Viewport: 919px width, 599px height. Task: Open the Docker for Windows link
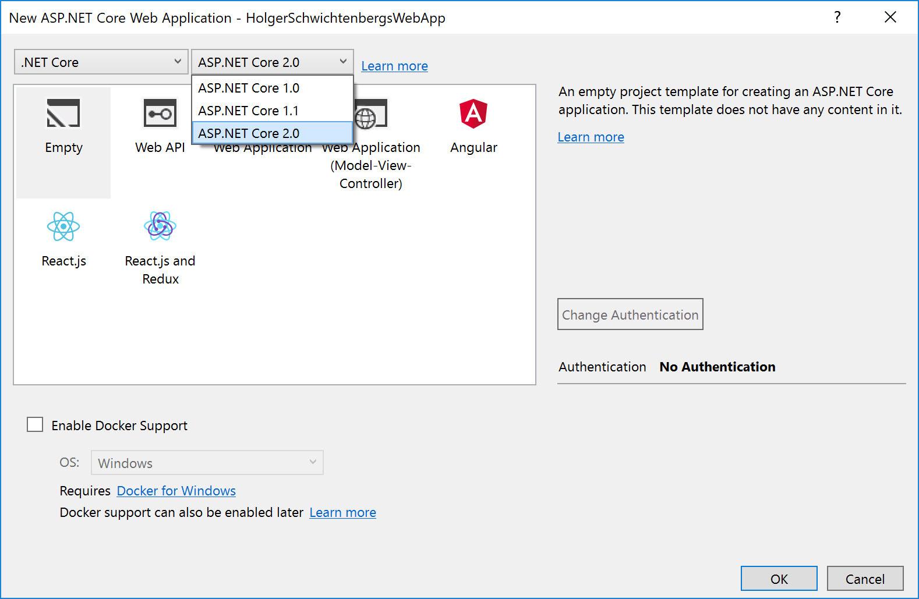pos(176,491)
